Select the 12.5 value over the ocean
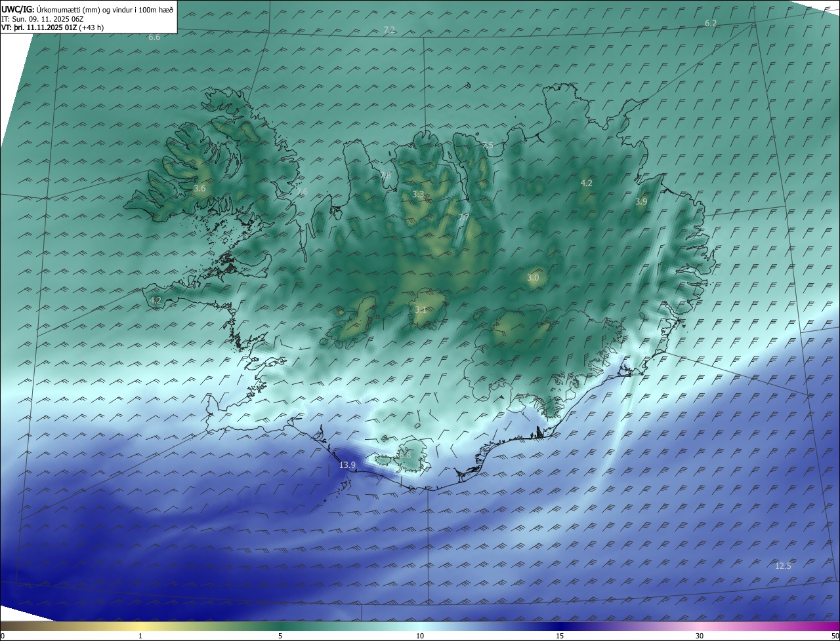This screenshot has height=641, width=840. [783, 566]
